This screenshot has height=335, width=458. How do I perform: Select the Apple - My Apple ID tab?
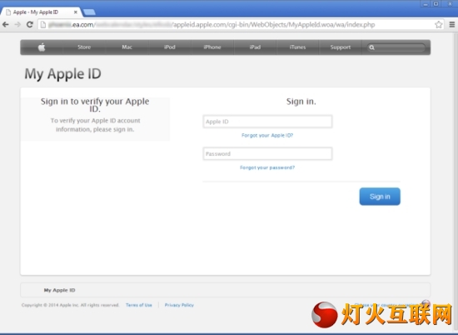[x=40, y=12]
